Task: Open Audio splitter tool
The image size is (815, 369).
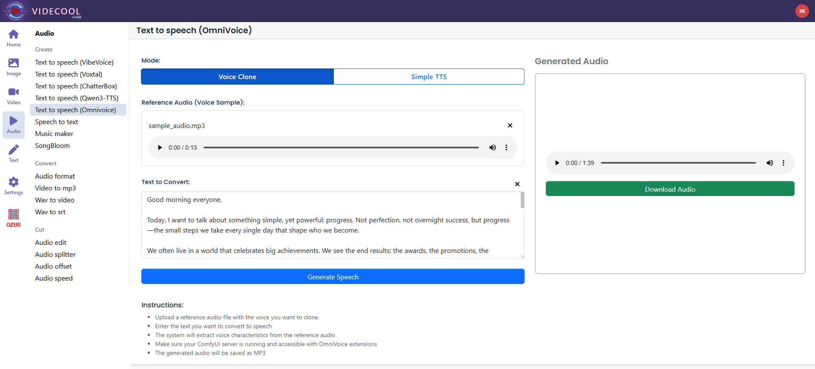Action: click(x=55, y=254)
